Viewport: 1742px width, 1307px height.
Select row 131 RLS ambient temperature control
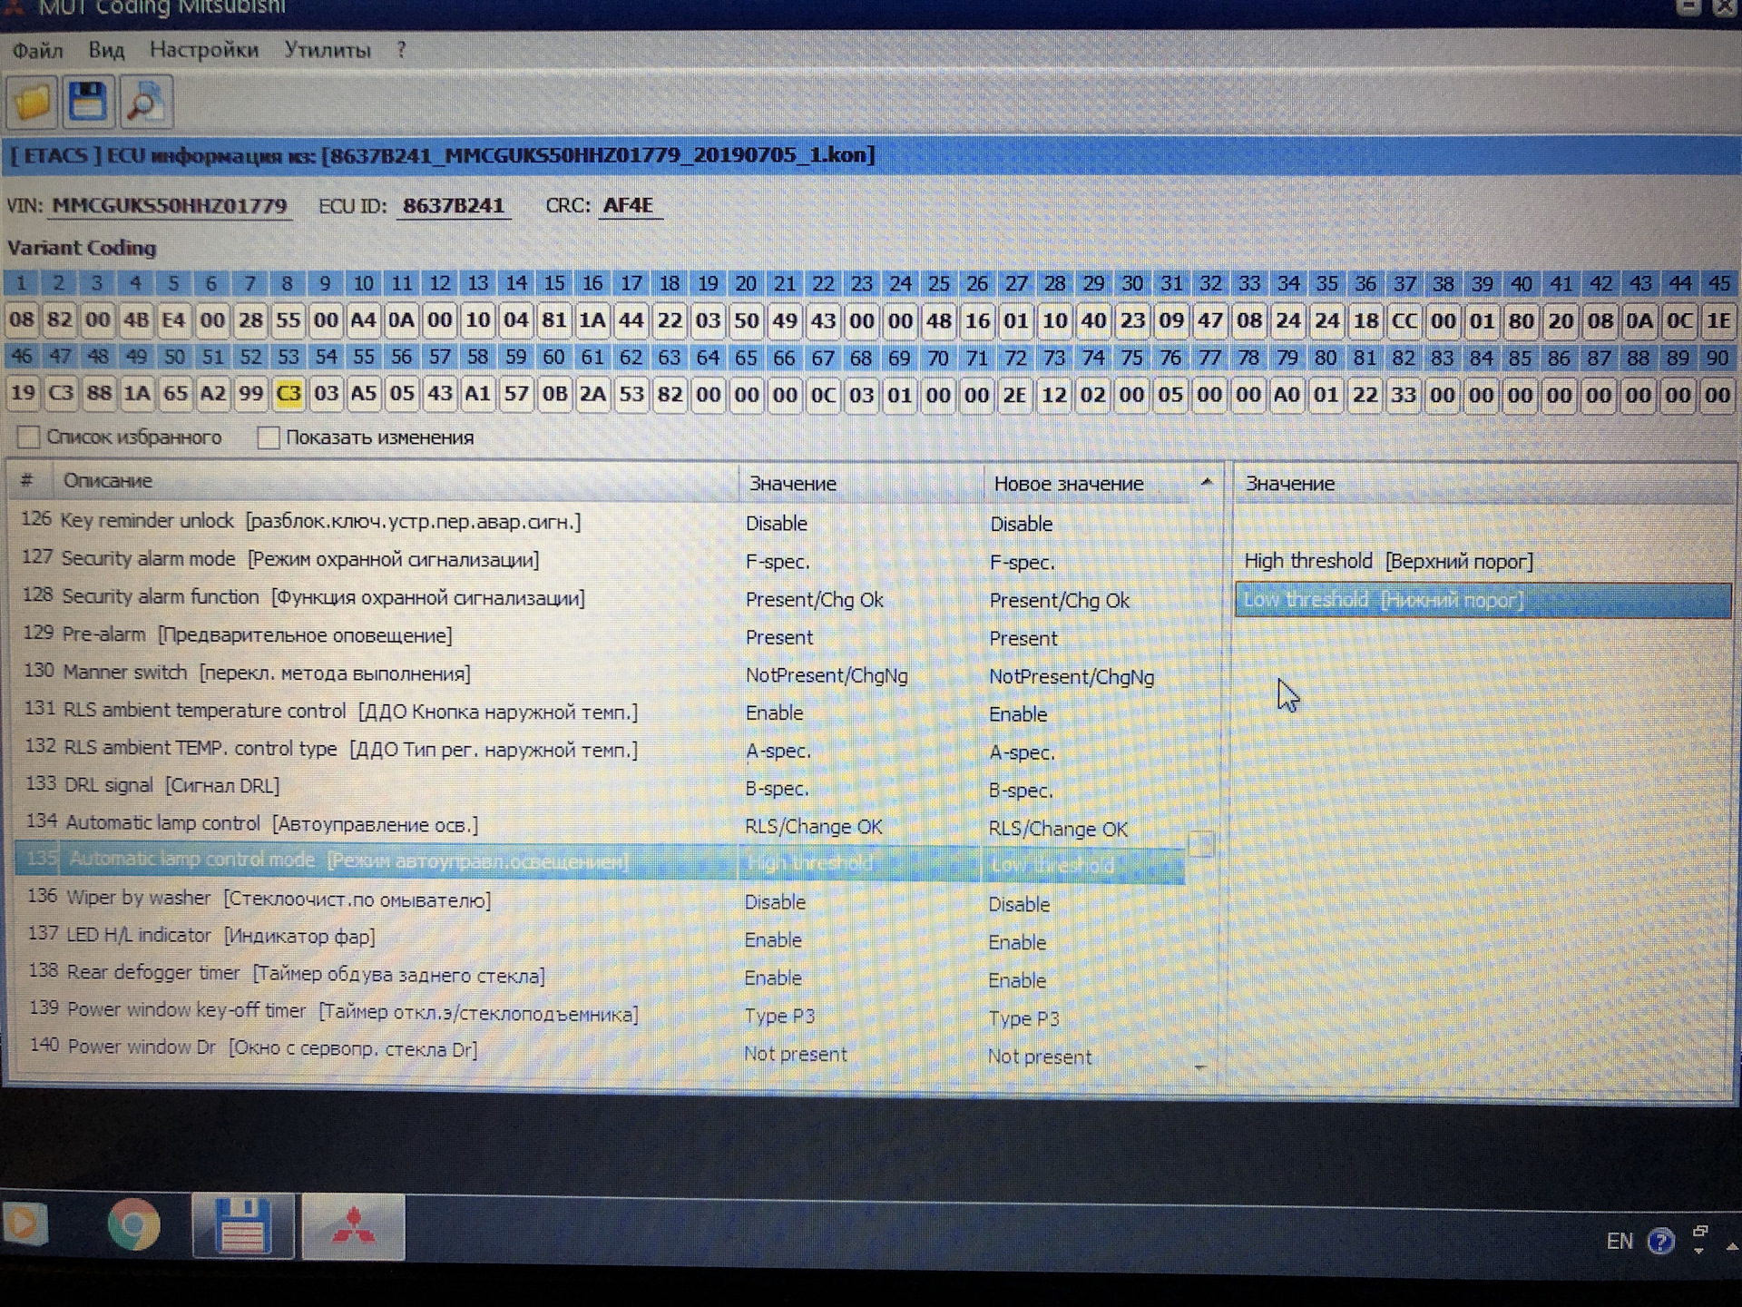pyautogui.click(x=599, y=712)
